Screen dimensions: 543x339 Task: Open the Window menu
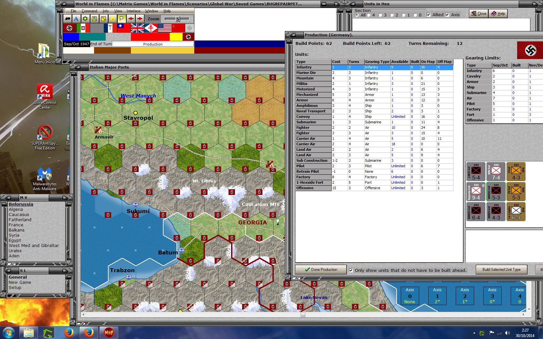coord(151,11)
